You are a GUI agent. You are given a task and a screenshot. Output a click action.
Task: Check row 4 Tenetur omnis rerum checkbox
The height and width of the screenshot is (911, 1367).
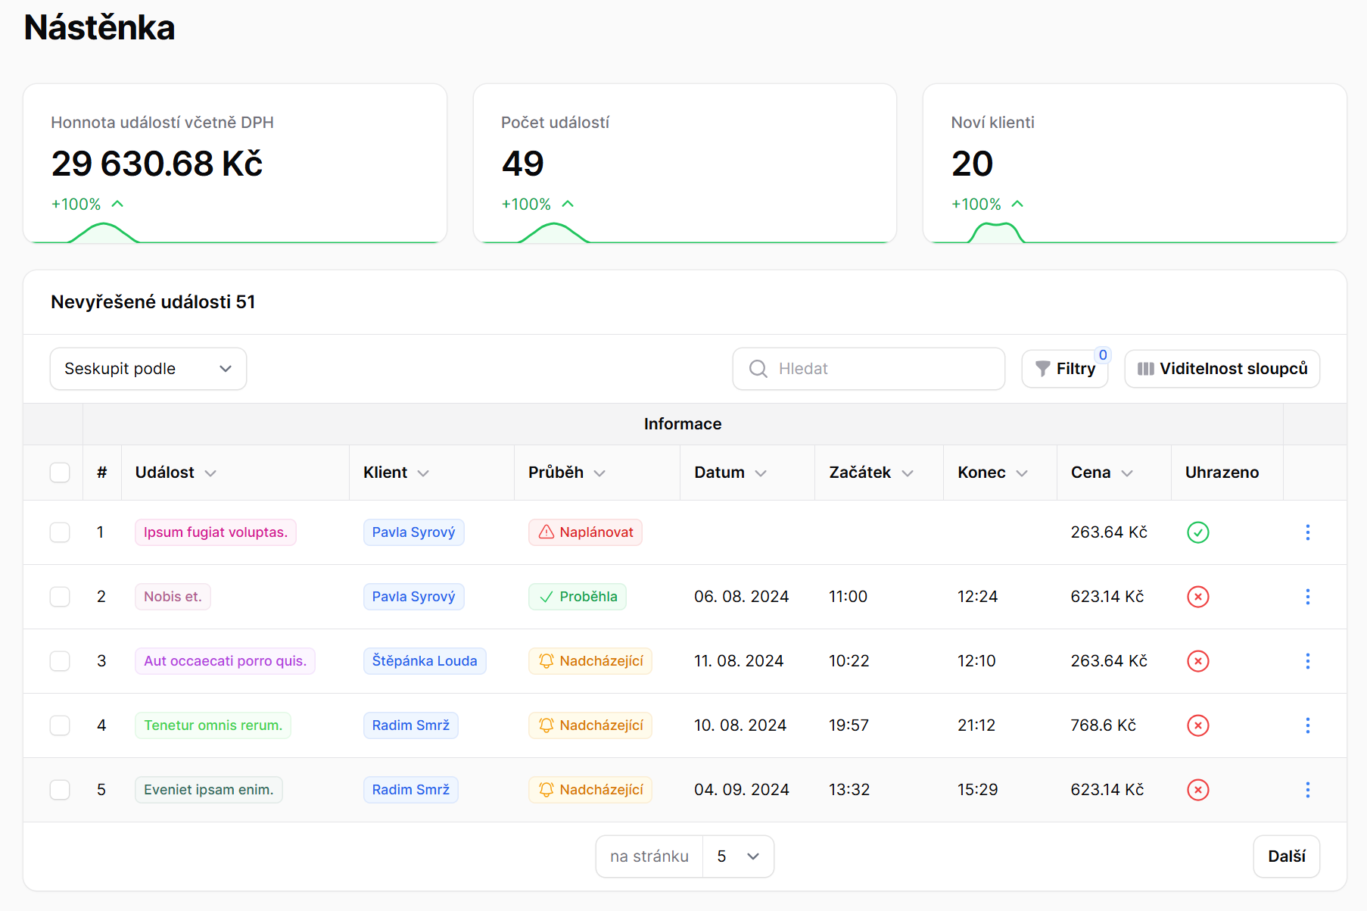click(x=60, y=725)
